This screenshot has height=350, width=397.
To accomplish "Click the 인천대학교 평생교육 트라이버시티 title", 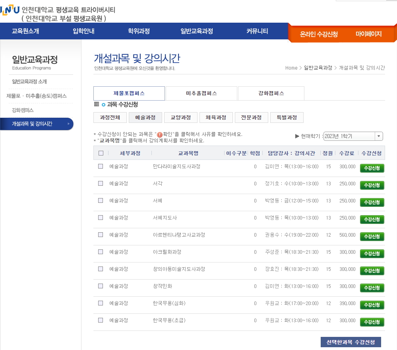I will (x=68, y=10).
